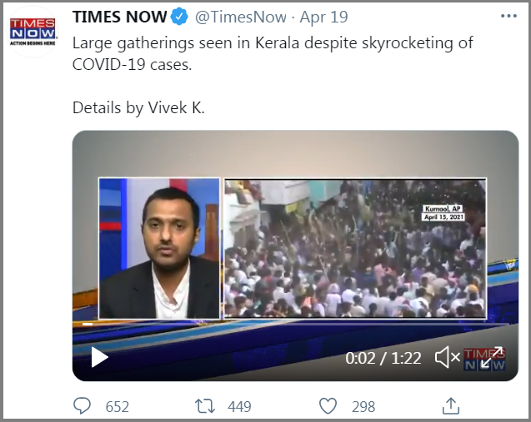The width and height of the screenshot is (531, 422).
Task: Click the 449 retweets count
Action: tap(239, 407)
